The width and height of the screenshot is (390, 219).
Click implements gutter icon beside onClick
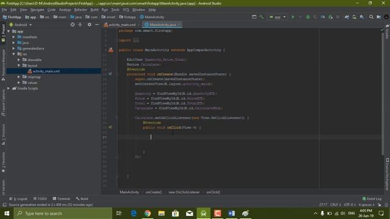(110, 127)
